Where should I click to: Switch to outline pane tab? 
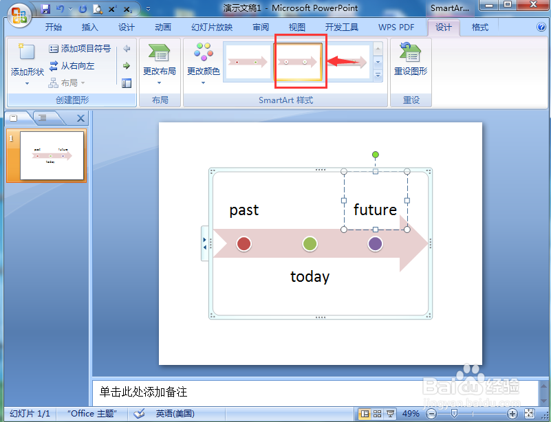tap(43, 118)
